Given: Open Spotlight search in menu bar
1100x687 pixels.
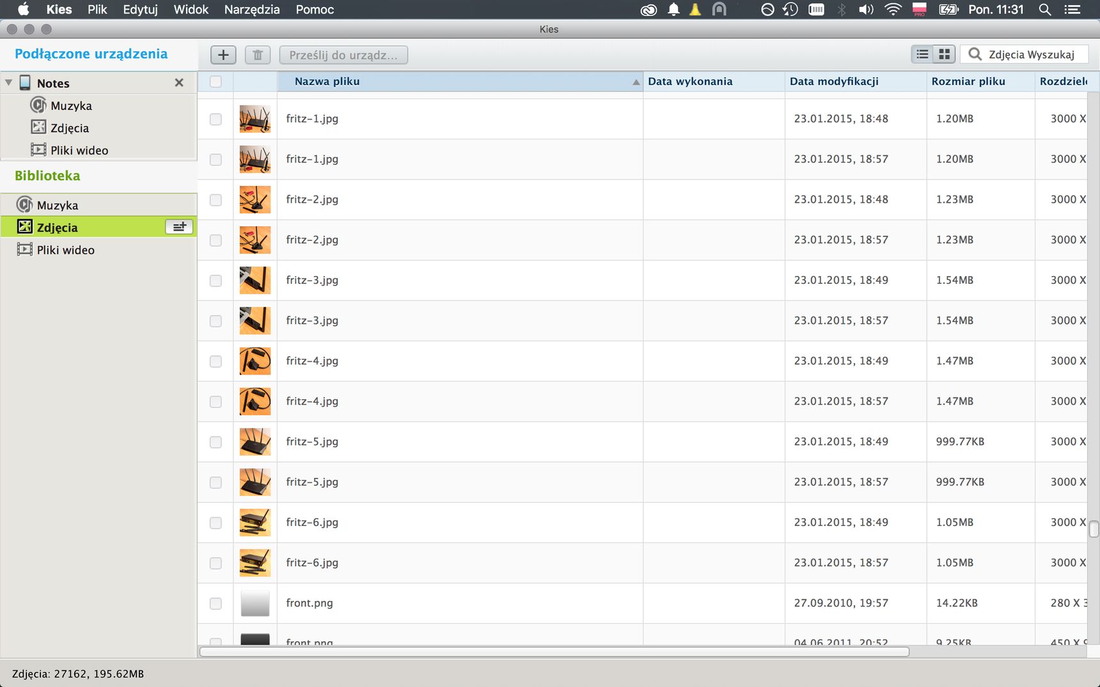Looking at the screenshot, I should pos(1044,10).
